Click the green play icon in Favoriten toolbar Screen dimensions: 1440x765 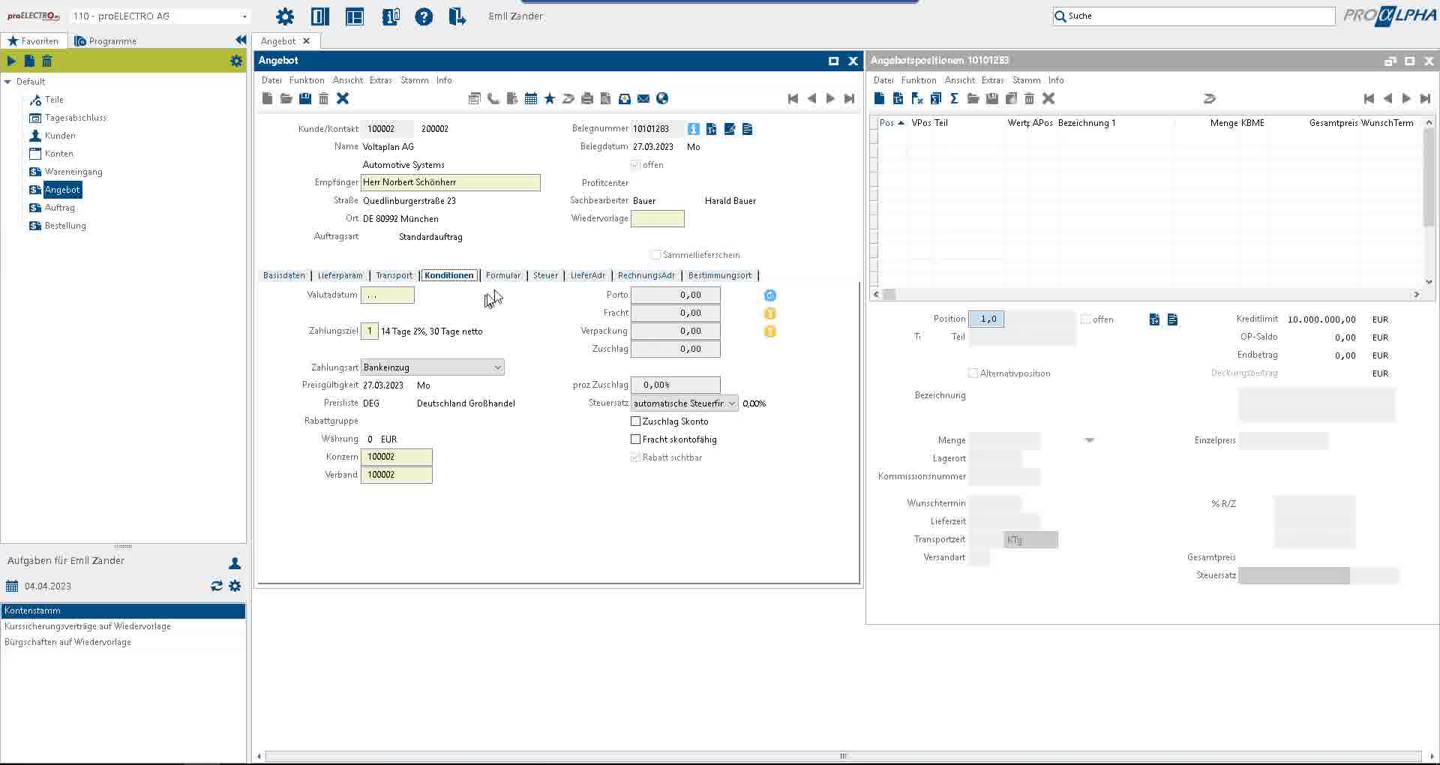[11, 61]
